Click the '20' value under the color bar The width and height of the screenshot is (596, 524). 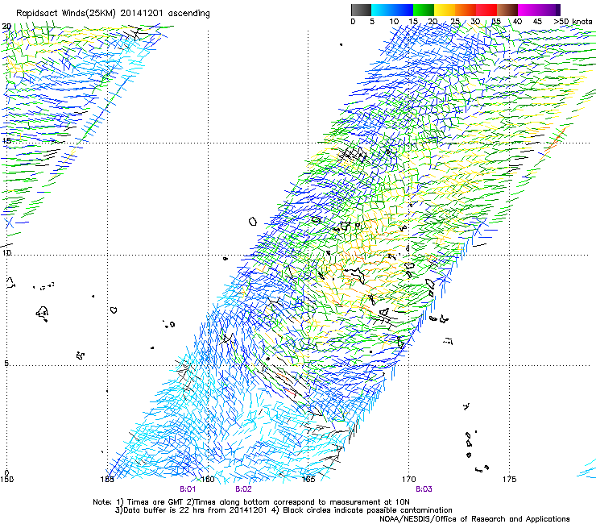tap(433, 22)
